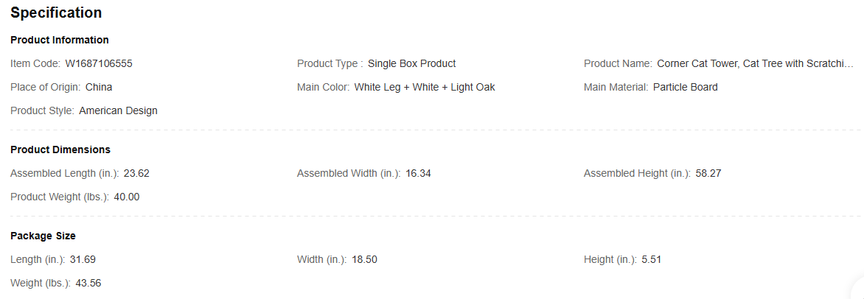864x299 pixels.
Task: Click the Product Information section title
Action: pyautogui.click(x=60, y=40)
